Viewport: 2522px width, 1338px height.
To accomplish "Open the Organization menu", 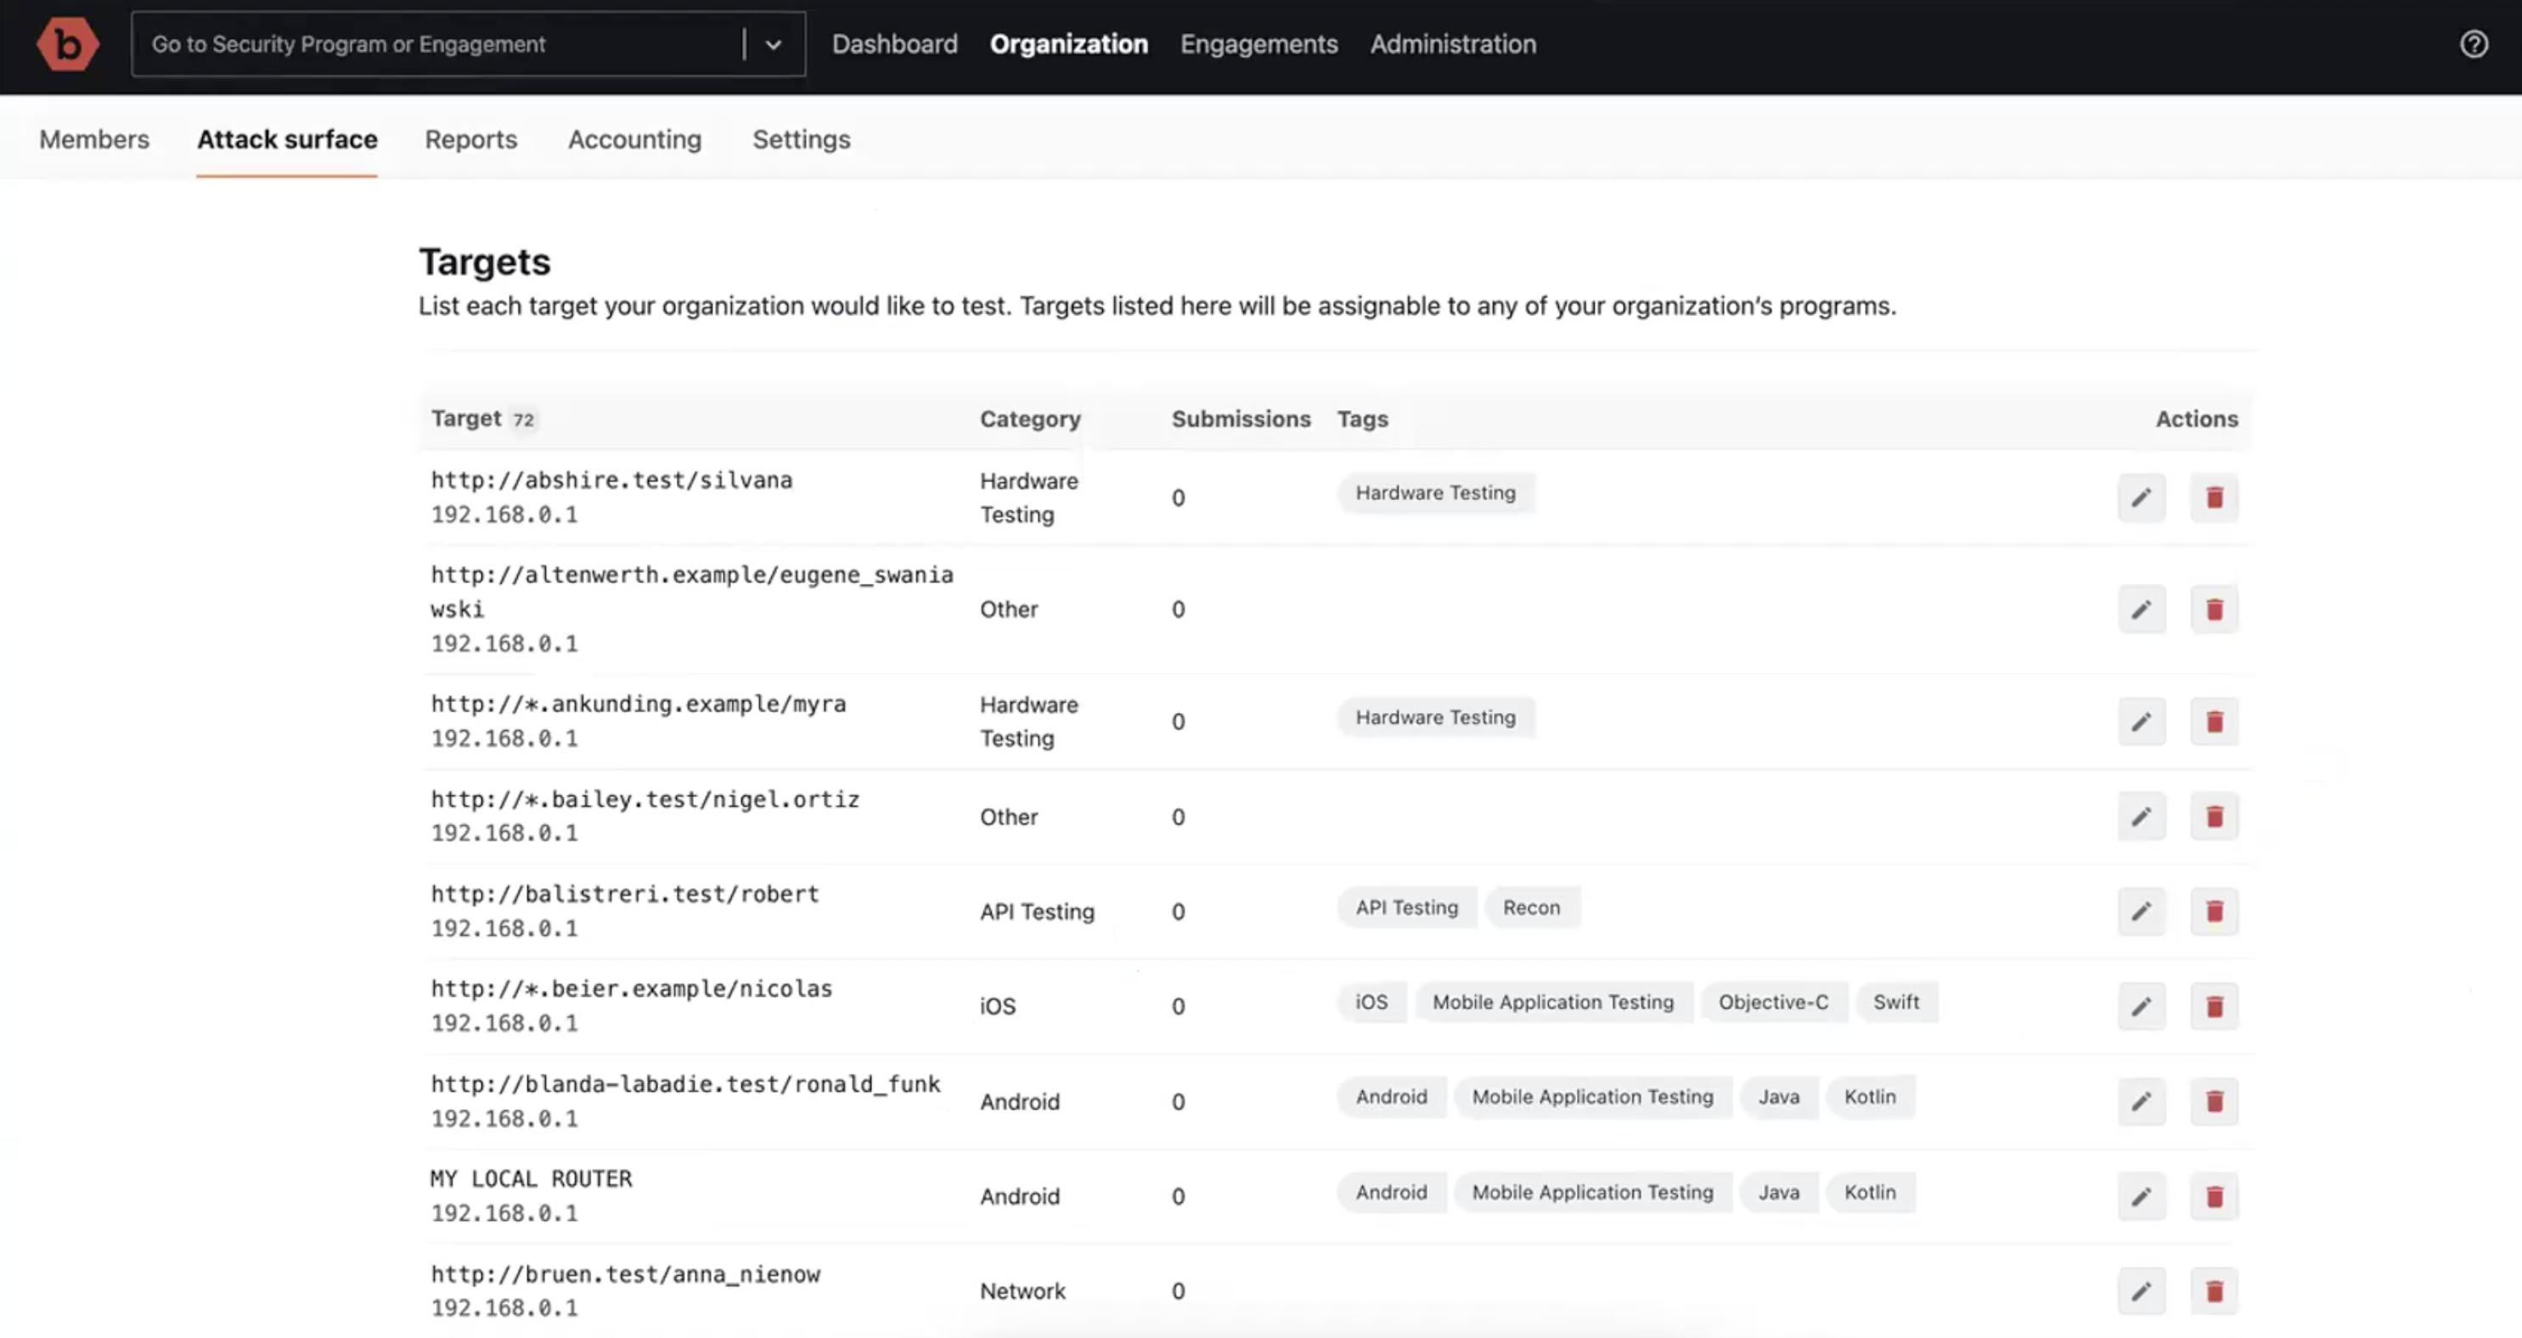I will (1068, 44).
